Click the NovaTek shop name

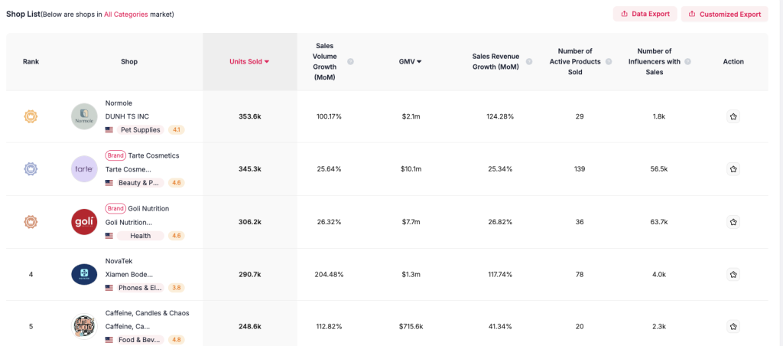(x=119, y=260)
